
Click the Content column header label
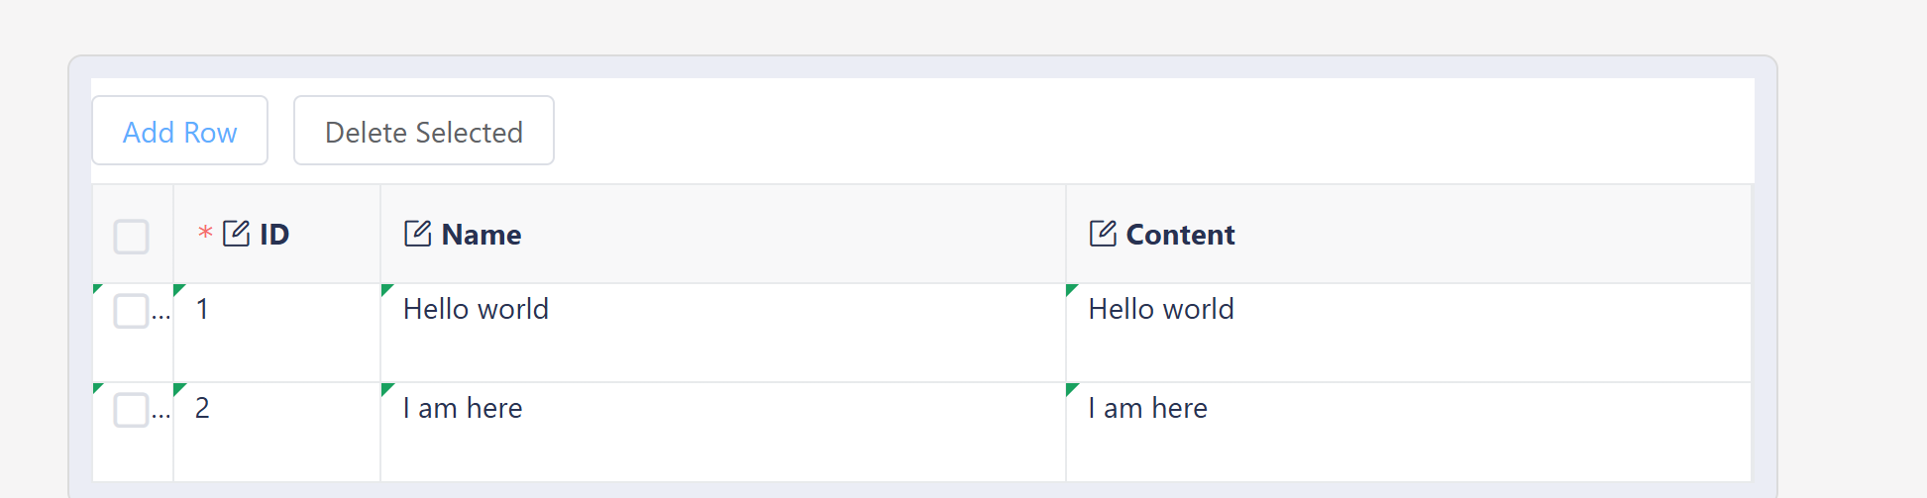[1180, 235]
